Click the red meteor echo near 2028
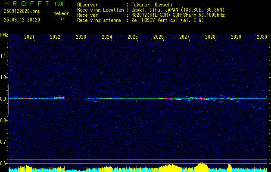The image size is (271, 172). (x=201, y=98)
